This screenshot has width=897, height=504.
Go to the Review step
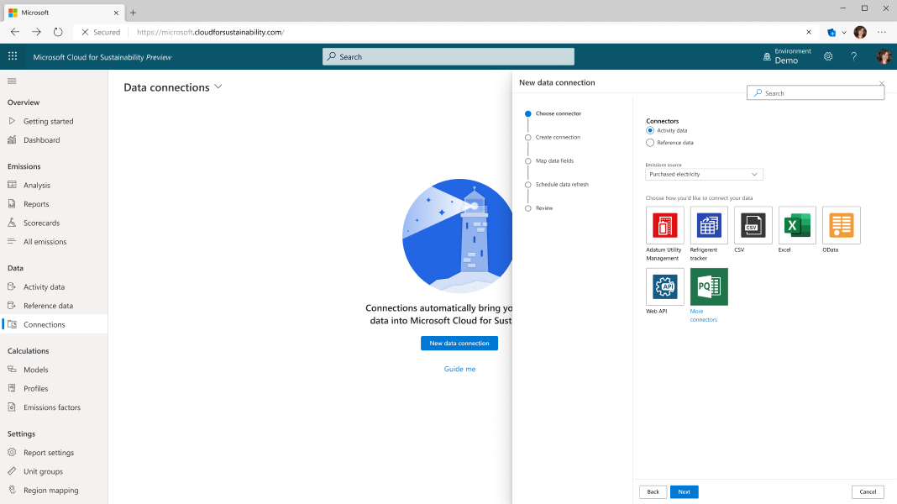(544, 208)
